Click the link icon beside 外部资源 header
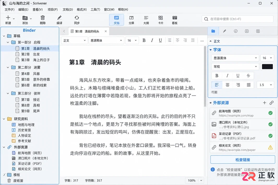The width and height of the screenshot is (278, 185). click(271, 103)
